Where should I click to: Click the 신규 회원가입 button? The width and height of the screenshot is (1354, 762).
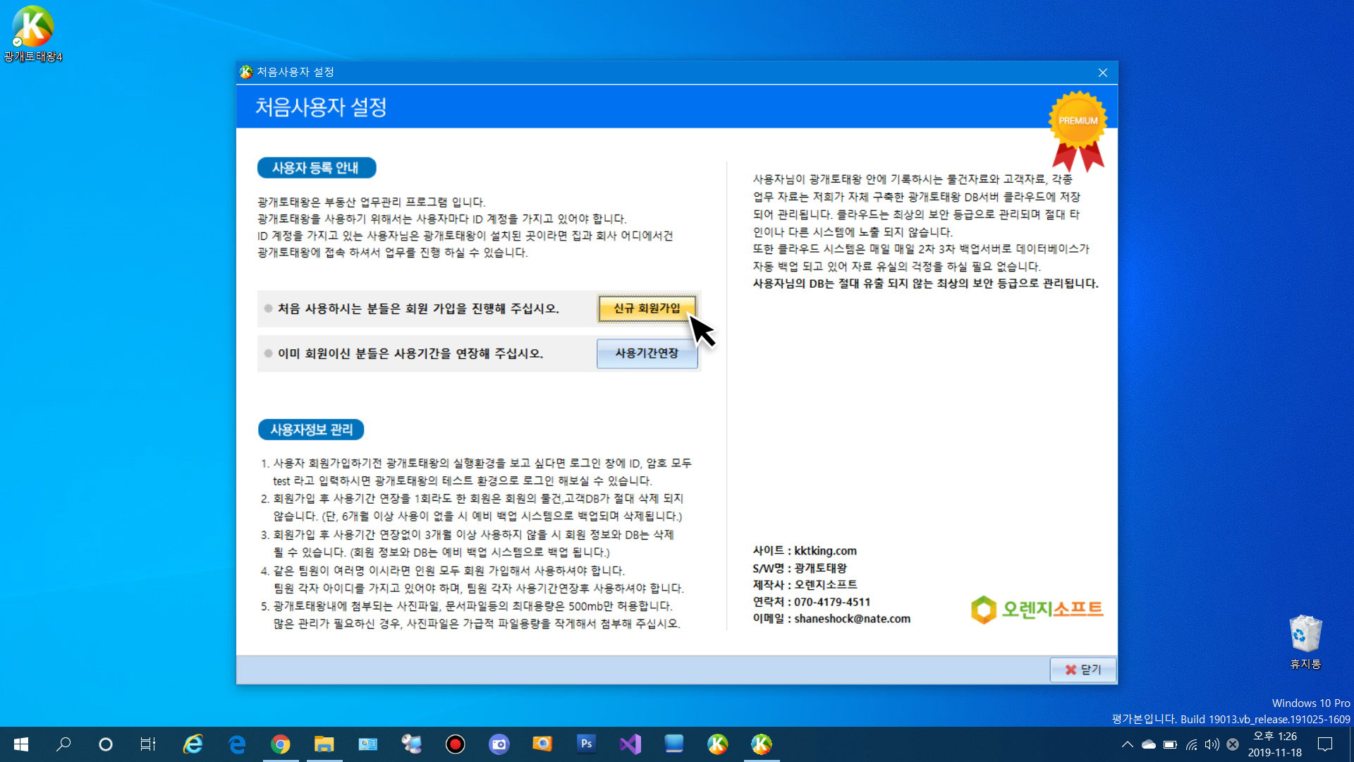(x=647, y=308)
